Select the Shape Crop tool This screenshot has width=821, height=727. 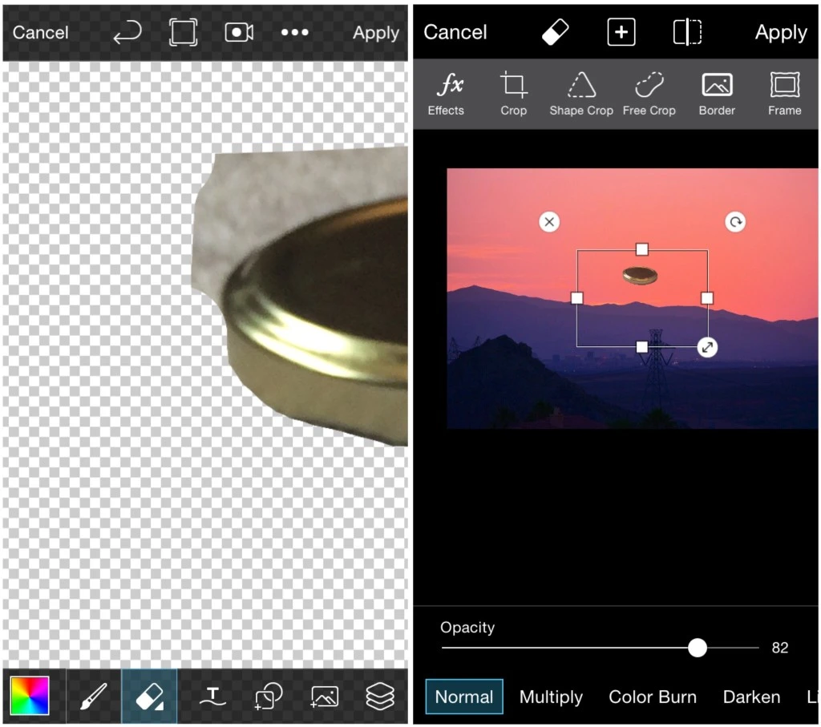click(581, 94)
